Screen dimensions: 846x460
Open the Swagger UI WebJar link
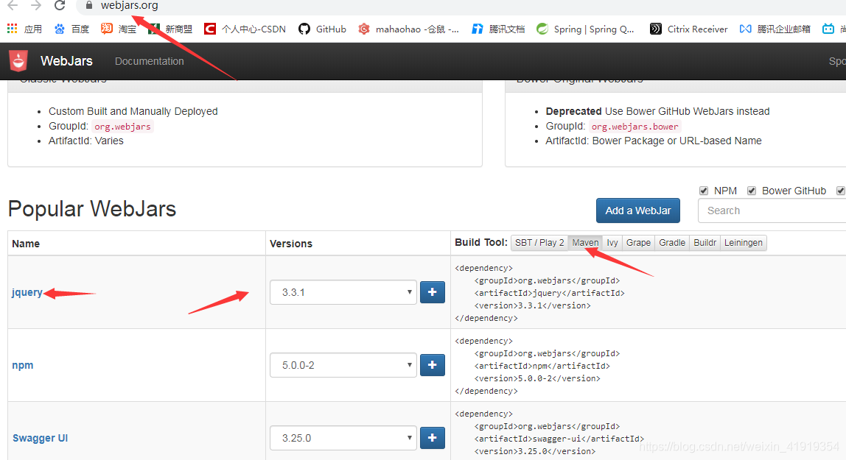point(40,437)
